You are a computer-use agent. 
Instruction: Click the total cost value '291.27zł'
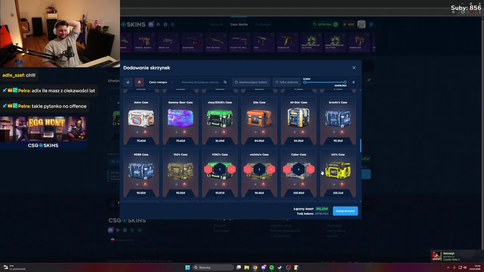[x=322, y=209]
